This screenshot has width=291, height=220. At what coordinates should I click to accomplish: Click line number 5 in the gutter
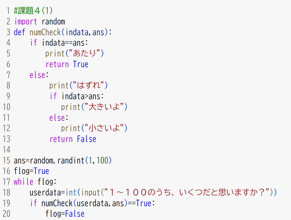click(x=8, y=53)
